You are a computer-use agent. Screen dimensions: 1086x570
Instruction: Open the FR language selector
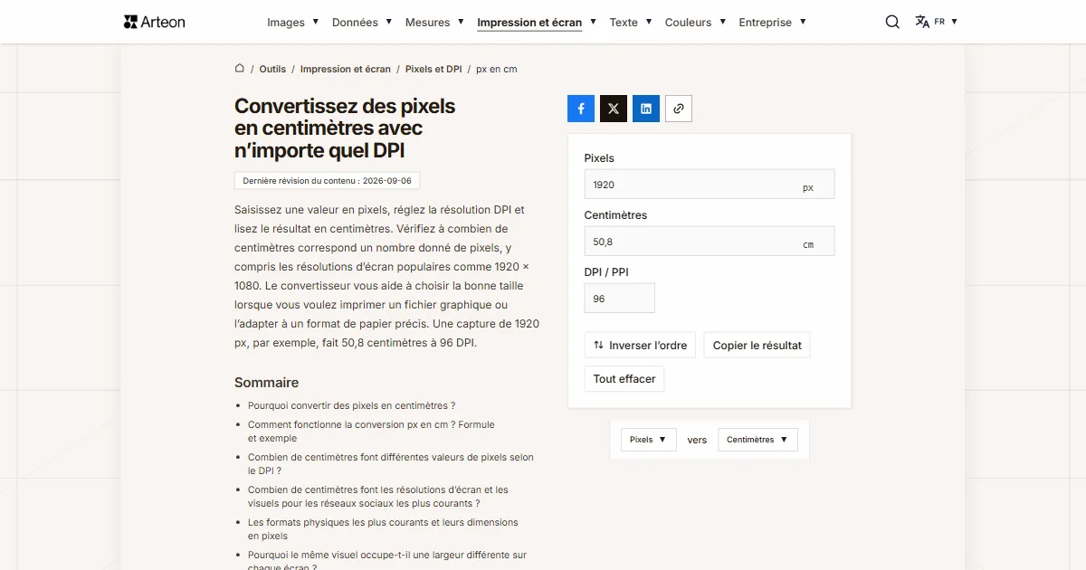[946, 22]
